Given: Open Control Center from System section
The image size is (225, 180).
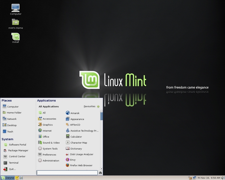Looking at the screenshot, I should (x=14, y=156).
